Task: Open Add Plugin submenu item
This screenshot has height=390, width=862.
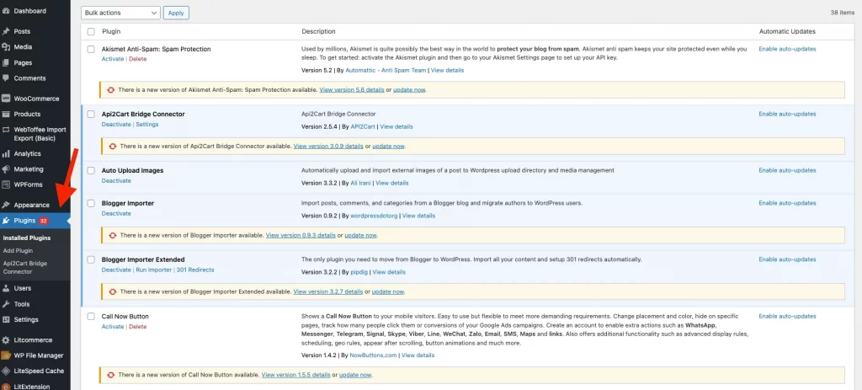Action: (x=19, y=251)
